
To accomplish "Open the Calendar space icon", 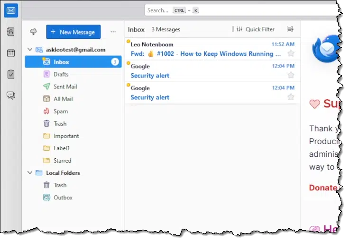I will [x=11, y=53].
